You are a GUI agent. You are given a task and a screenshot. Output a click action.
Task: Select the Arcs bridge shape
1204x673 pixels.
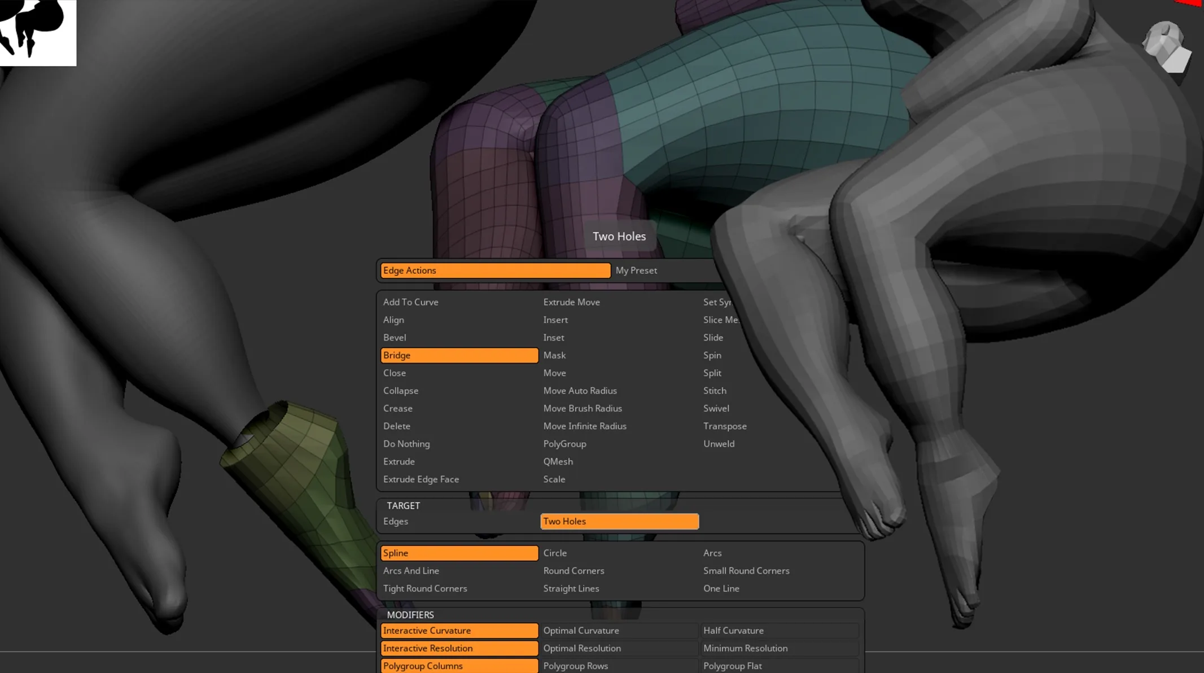(x=712, y=553)
